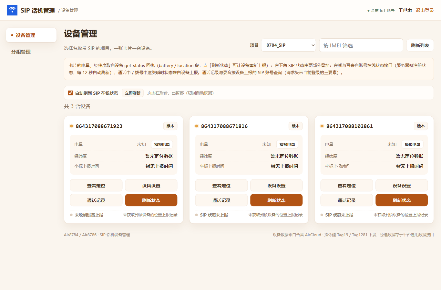Click the blue Wi-Fi logo icon
This screenshot has width=441, height=290.
[x=12, y=10]
